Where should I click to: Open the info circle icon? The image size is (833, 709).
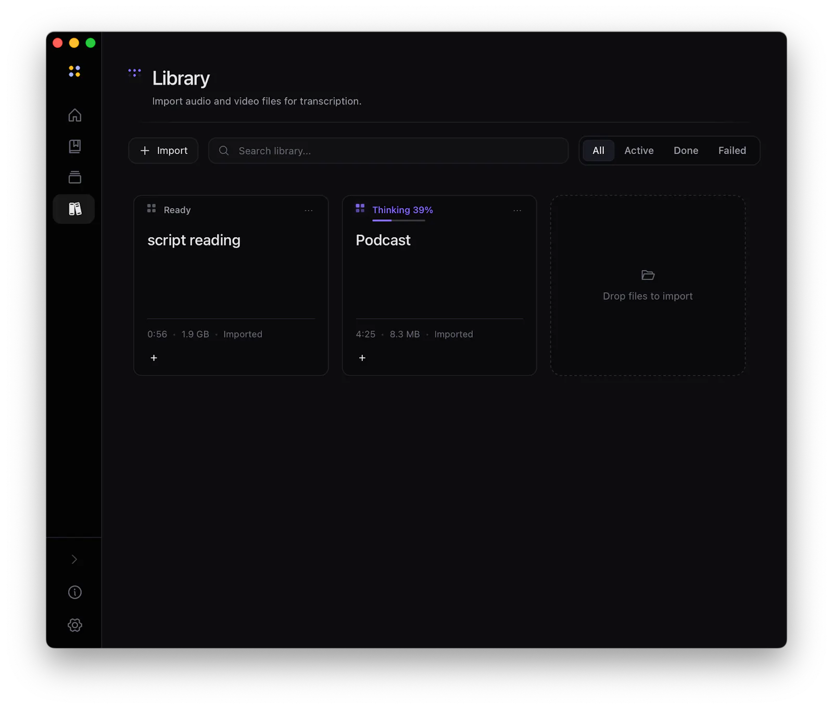74,592
